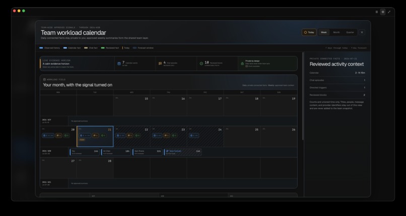Click the calendar icon beside 7 calendar events
This screenshot has width=406, height=216.
[119, 63]
